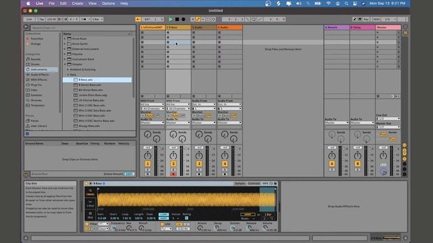Expand the Impulse folder
Viewport: 433px width, 243px height.
coord(65,54)
